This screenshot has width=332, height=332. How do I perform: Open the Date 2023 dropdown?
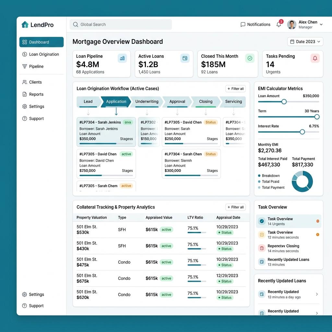pyautogui.click(x=305, y=42)
